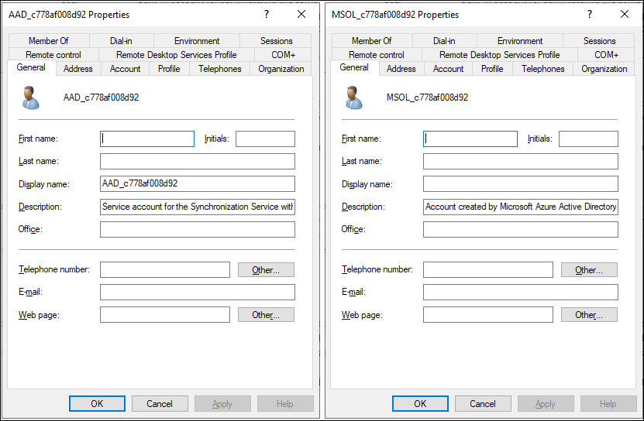Click the Last name field in the AAD window
The height and width of the screenshot is (421, 644).
pos(198,161)
